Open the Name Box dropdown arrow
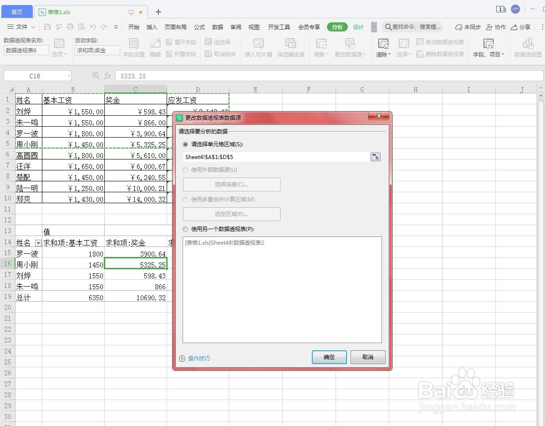This screenshot has width=545, height=426. [x=69, y=76]
